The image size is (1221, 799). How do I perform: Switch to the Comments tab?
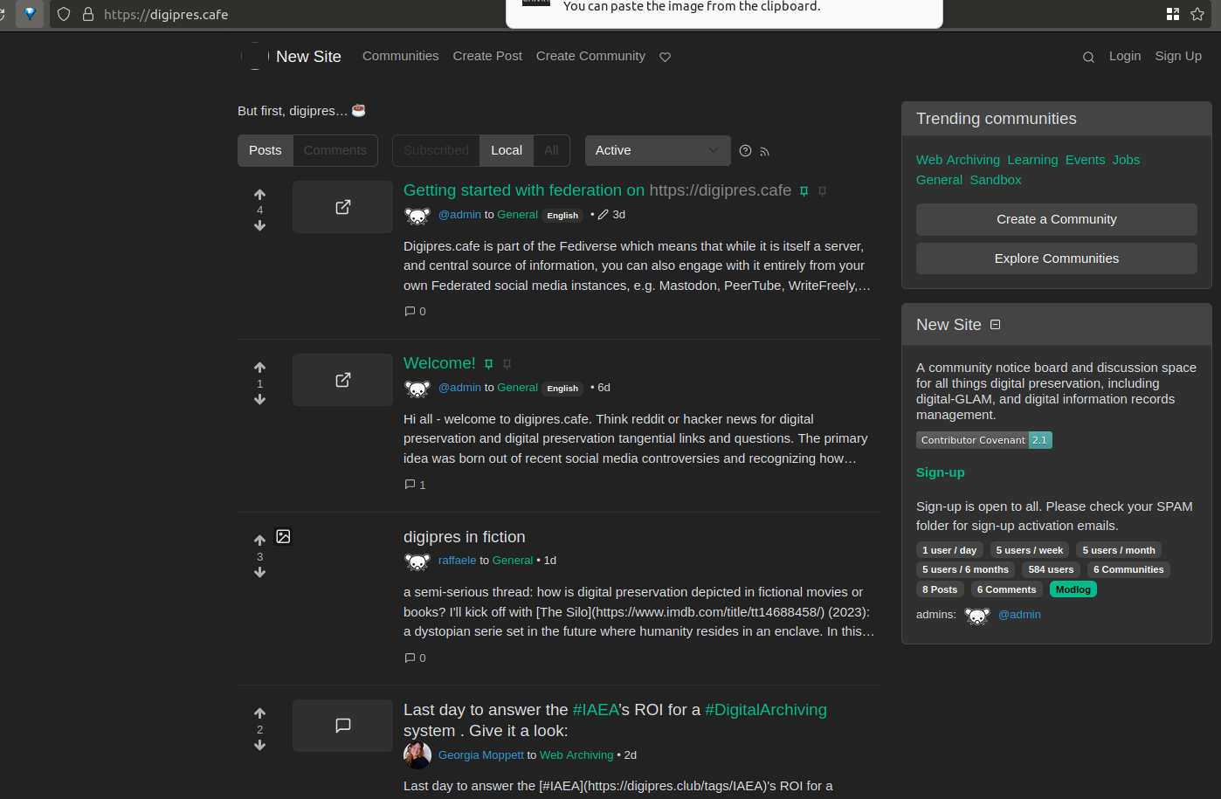point(335,150)
